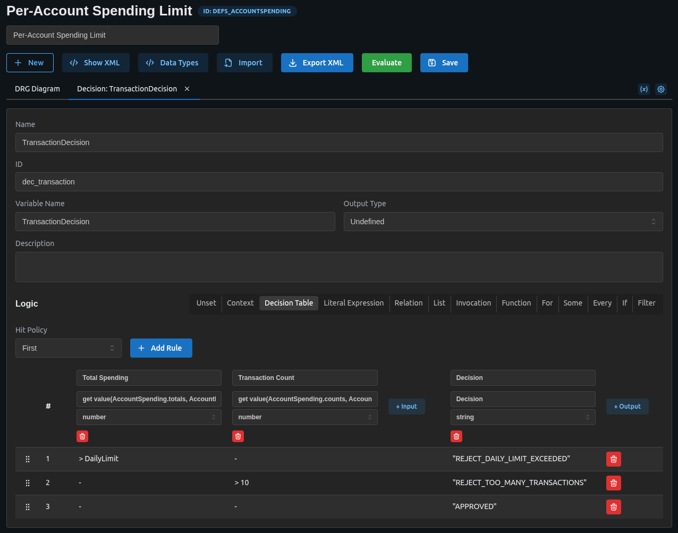
Task: Switch to the DRG Diagram tab
Action: (x=37, y=89)
